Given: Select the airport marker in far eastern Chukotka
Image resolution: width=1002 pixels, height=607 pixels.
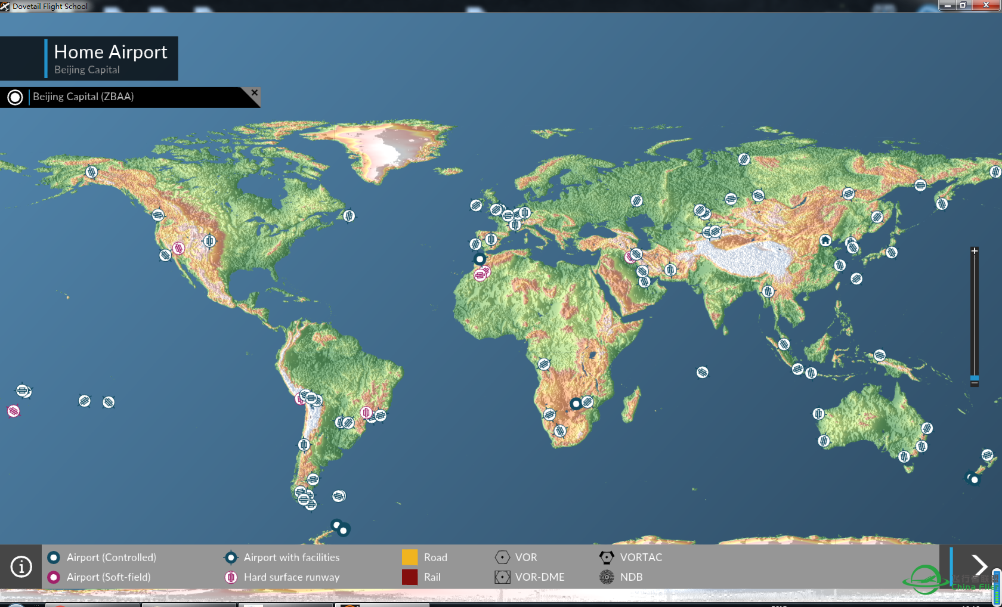Looking at the screenshot, I should click(x=995, y=172).
